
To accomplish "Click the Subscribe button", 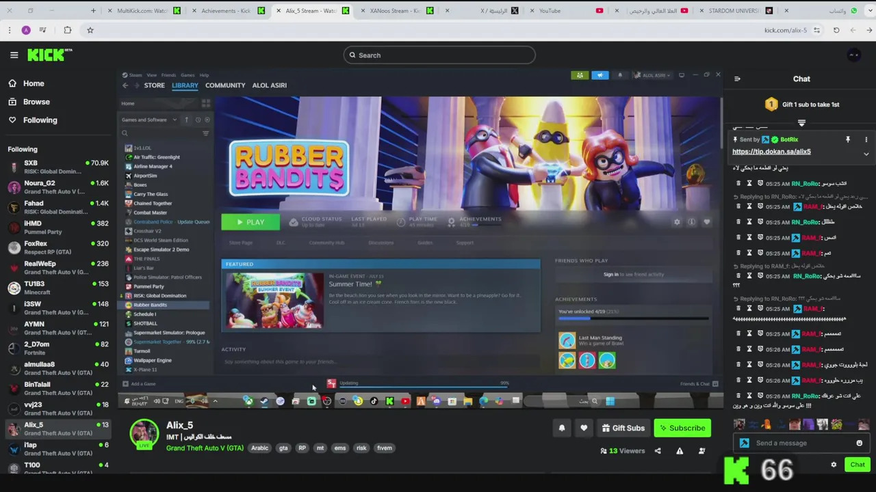I will coord(682,428).
